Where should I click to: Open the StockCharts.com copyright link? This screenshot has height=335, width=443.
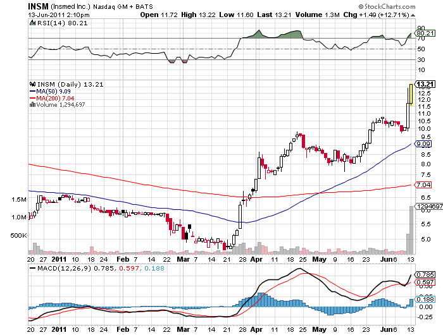pos(387,6)
